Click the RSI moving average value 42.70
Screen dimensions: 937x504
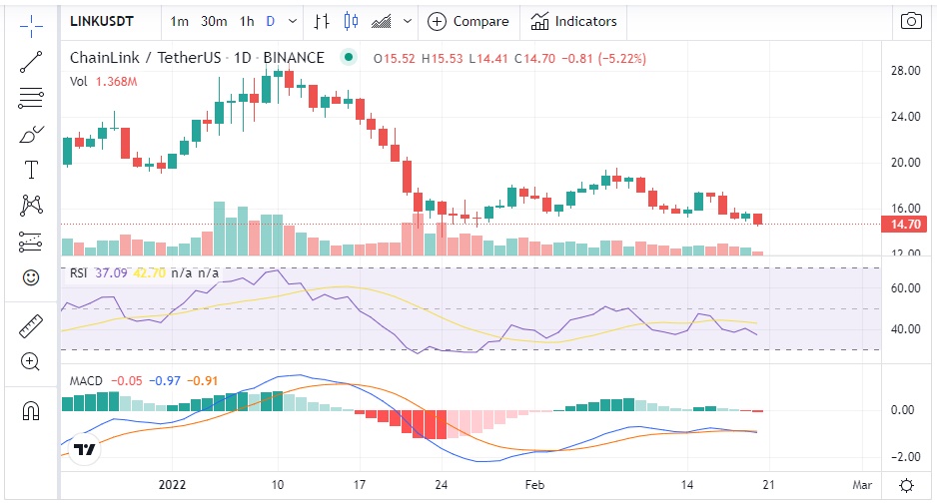[150, 272]
